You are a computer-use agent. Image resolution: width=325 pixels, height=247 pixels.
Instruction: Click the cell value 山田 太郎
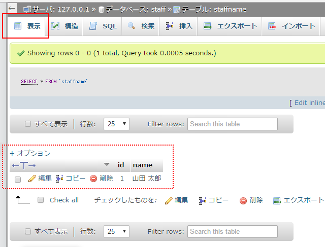(x=147, y=178)
